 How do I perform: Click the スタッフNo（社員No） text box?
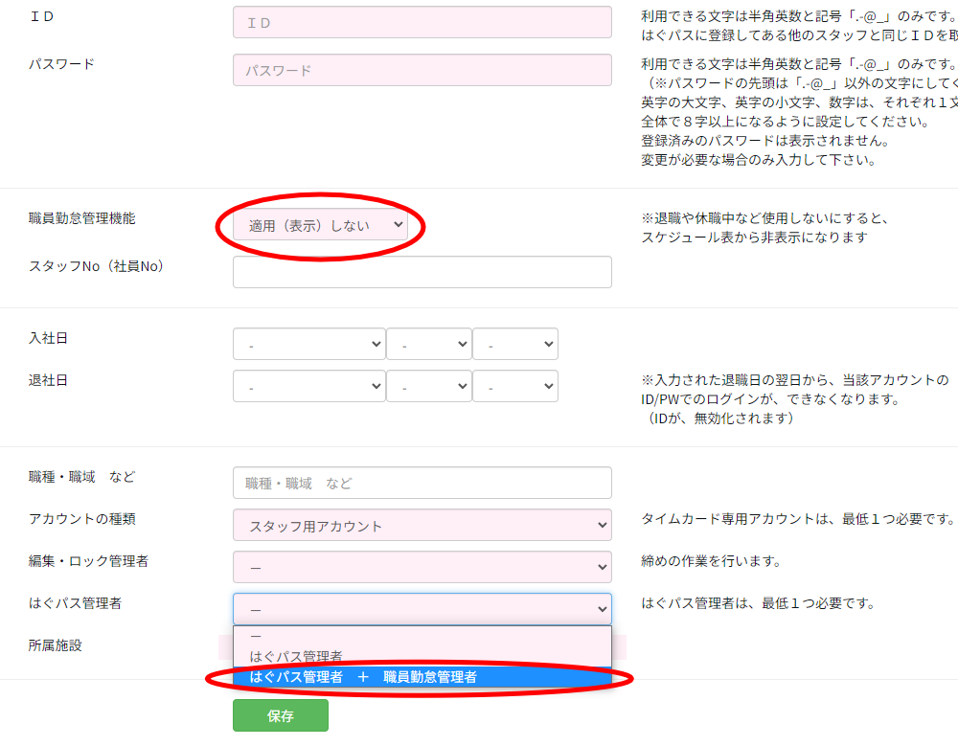click(x=422, y=272)
